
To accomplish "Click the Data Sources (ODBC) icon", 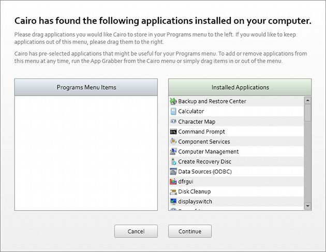I will (x=173, y=171).
